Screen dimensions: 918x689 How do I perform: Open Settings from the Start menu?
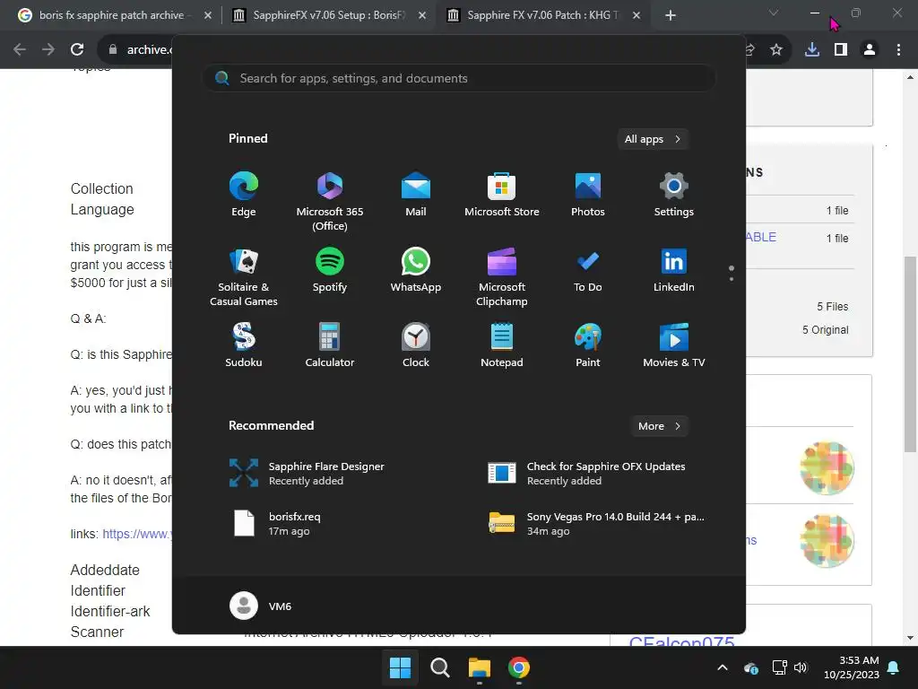pyautogui.click(x=674, y=195)
